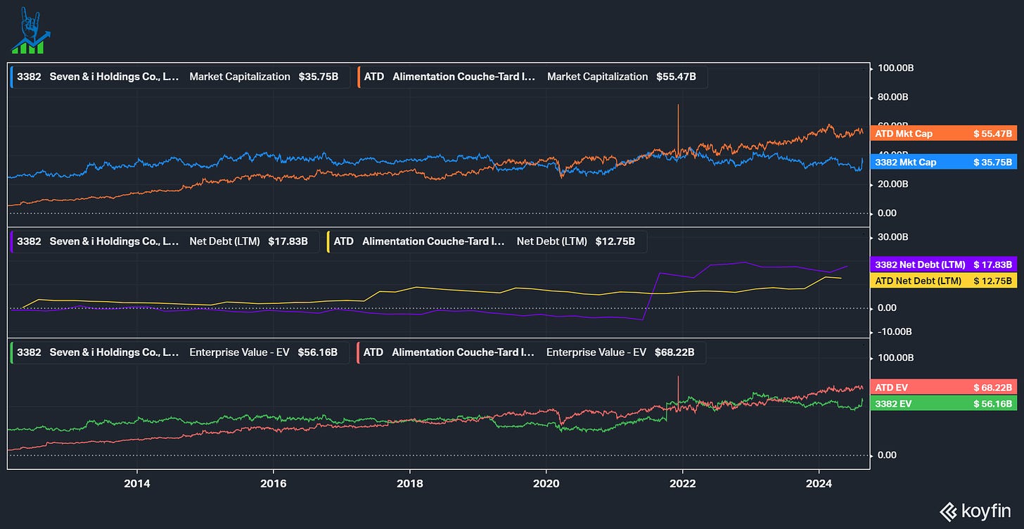Screen dimensions: 1024x529
Task: Click the ATD Mkt Cap $55.47B axis tag
Action: 944,133
